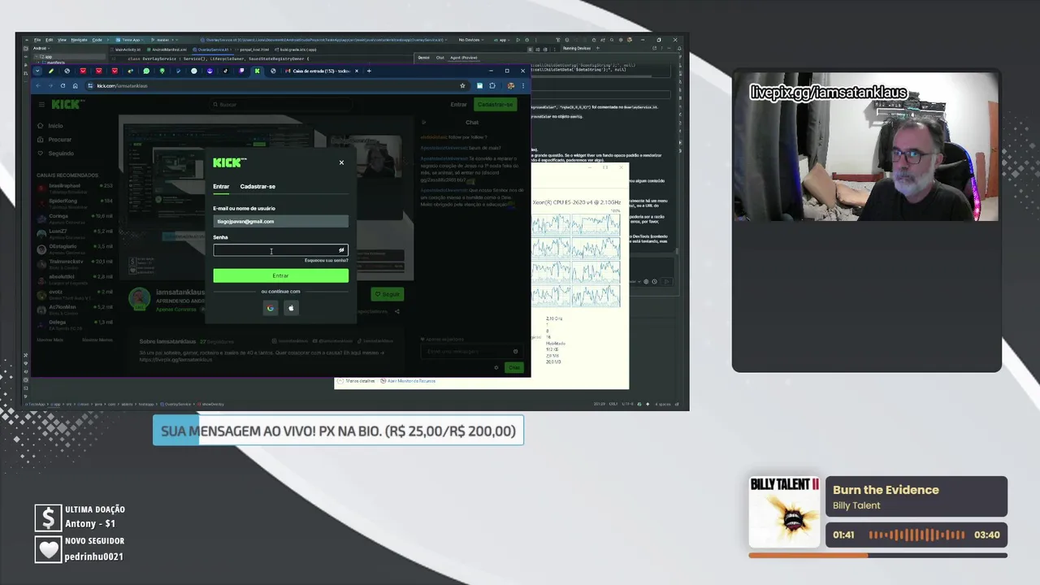Expand the master branch dropdown
Image resolution: width=1040 pixels, height=585 pixels.
tap(164, 40)
